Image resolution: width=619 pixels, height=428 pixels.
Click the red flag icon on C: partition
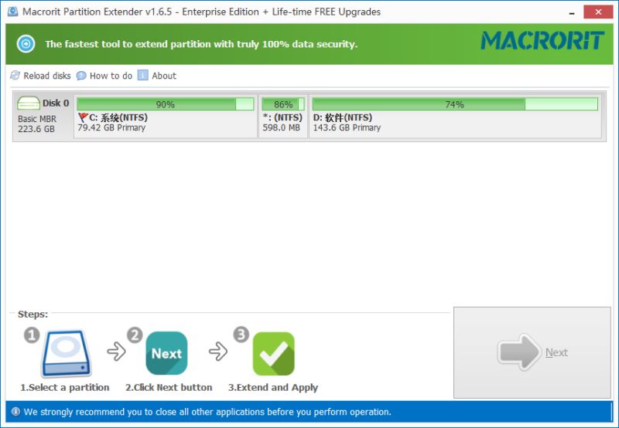(83, 117)
